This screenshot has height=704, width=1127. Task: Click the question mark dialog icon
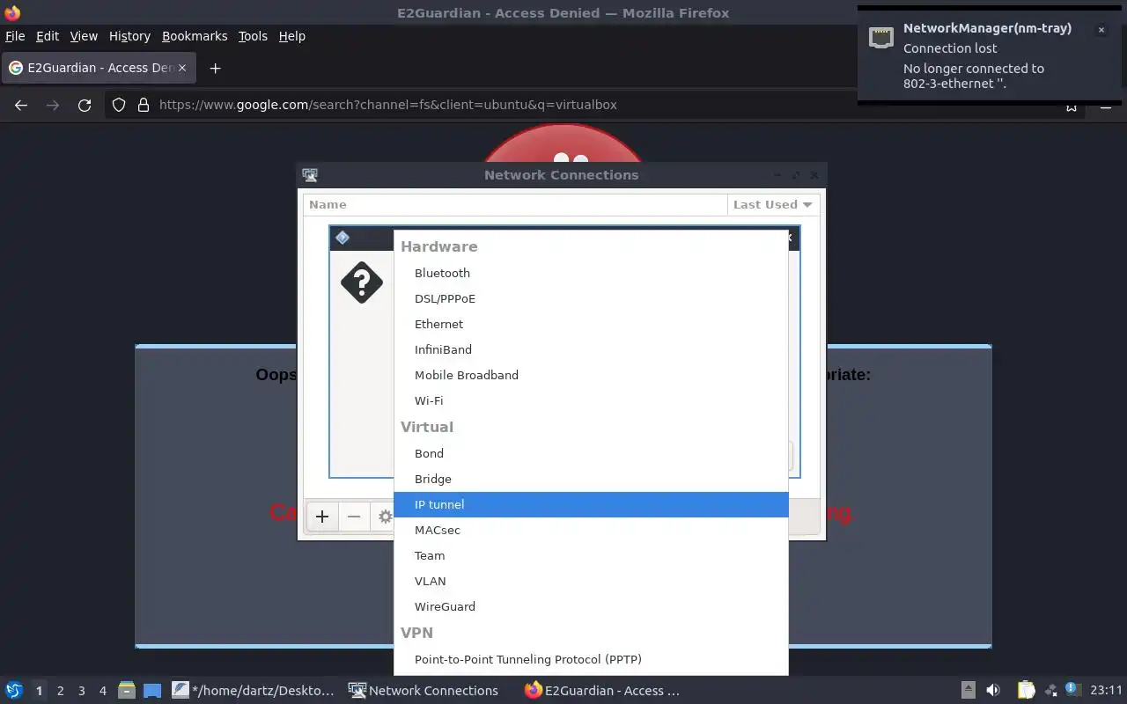pos(362,282)
